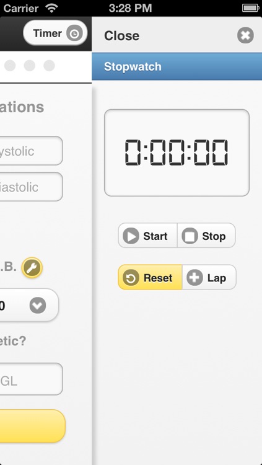The width and height of the screenshot is (262, 465).
Task: Click the clock icon on Timer button
Action: 74,33
